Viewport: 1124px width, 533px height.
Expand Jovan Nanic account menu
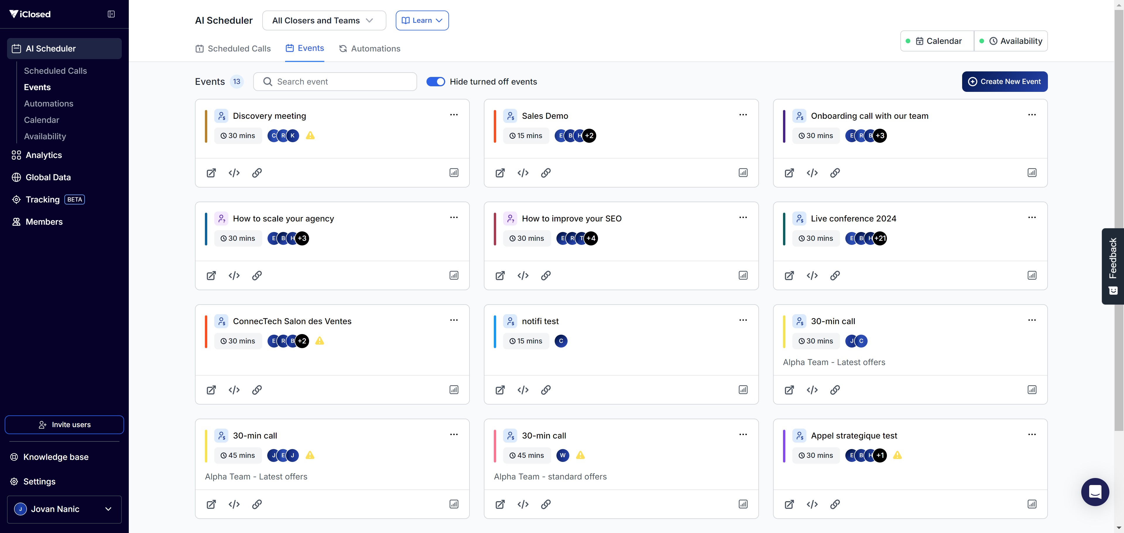click(64, 509)
